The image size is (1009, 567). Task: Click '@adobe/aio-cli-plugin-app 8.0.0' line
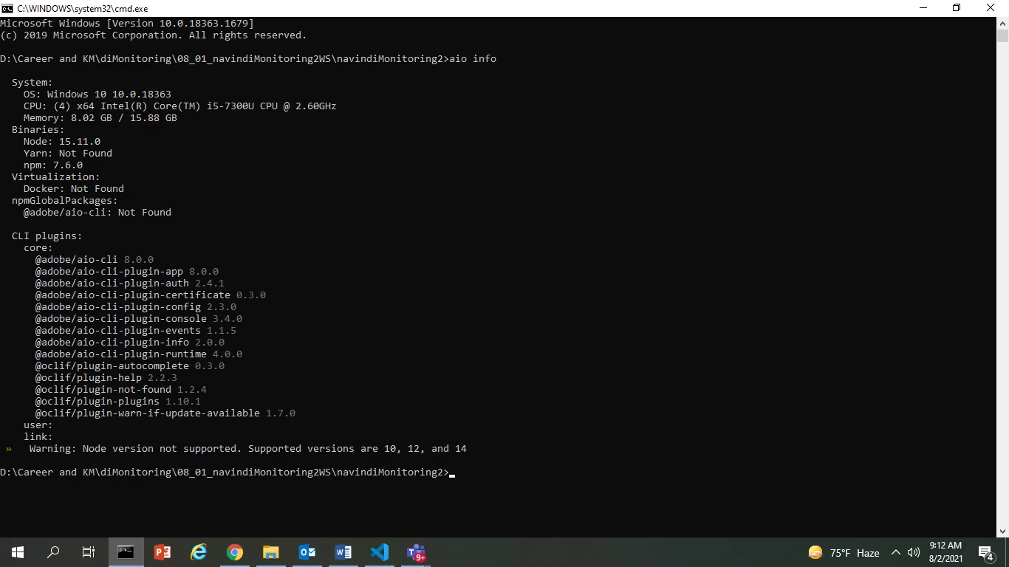point(127,271)
